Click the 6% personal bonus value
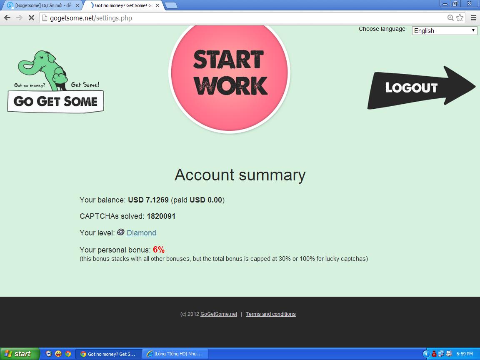Viewport: 480px width, 360px height. point(159,250)
